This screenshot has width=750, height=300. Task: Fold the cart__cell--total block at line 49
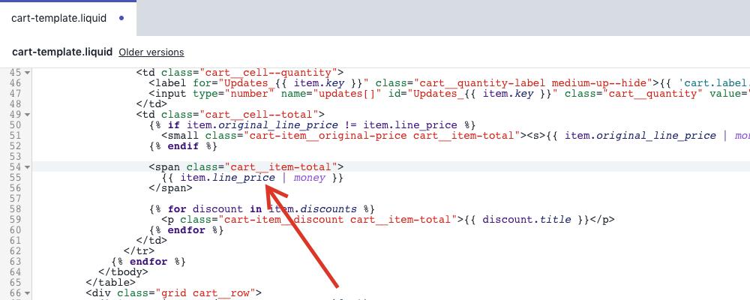pos(27,114)
